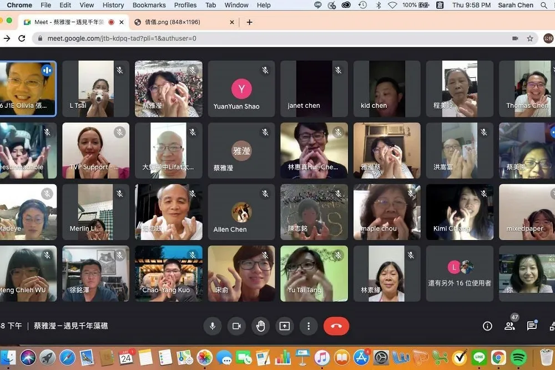Open Spotify from the Dock

click(518, 358)
